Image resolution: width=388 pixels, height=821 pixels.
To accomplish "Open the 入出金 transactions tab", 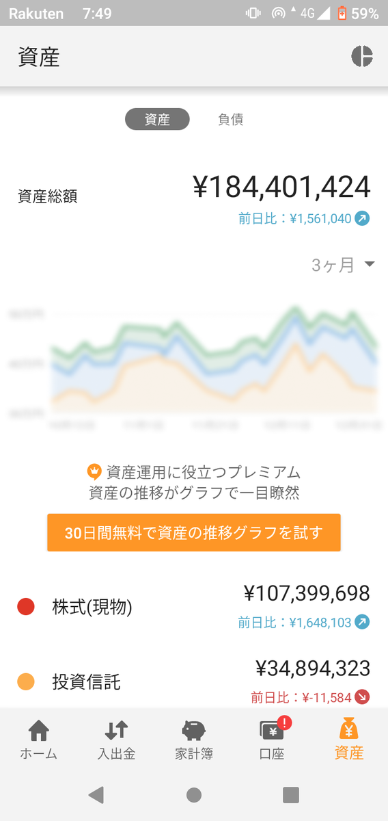I will (116, 740).
